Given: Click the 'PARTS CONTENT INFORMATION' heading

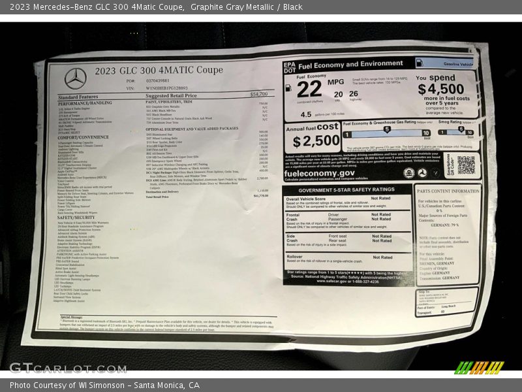Looking at the screenshot, I should [x=448, y=191].
